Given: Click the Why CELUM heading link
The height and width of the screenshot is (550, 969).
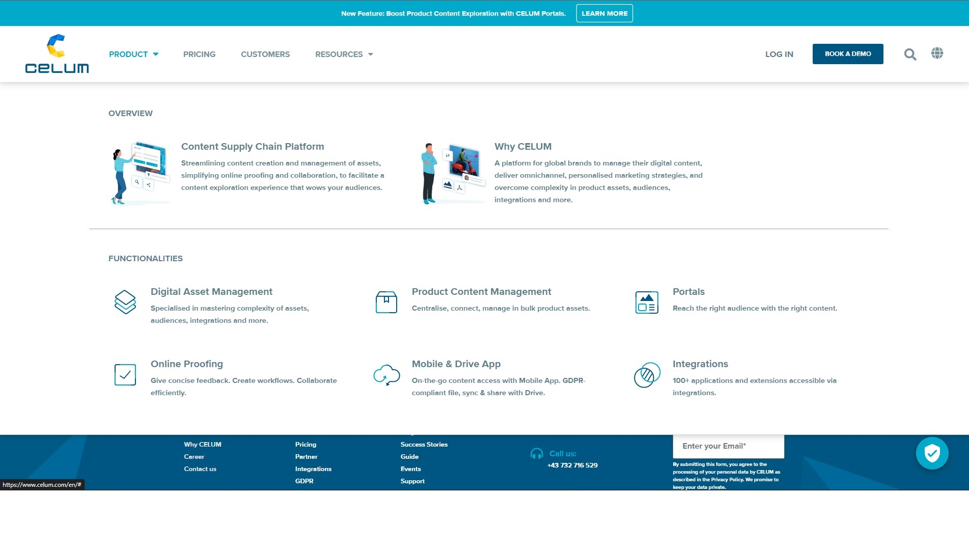Looking at the screenshot, I should tap(523, 147).
